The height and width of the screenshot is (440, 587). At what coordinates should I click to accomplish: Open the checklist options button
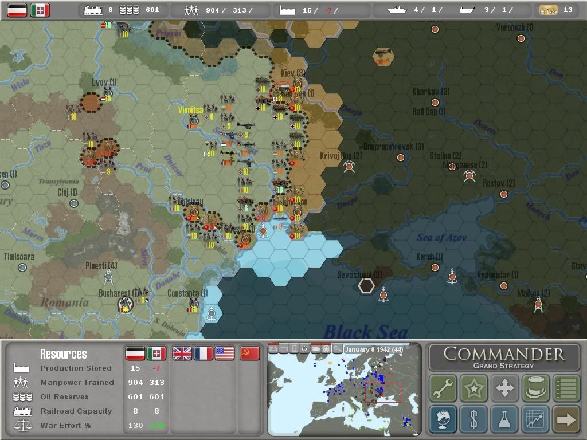(x=566, y=388)
